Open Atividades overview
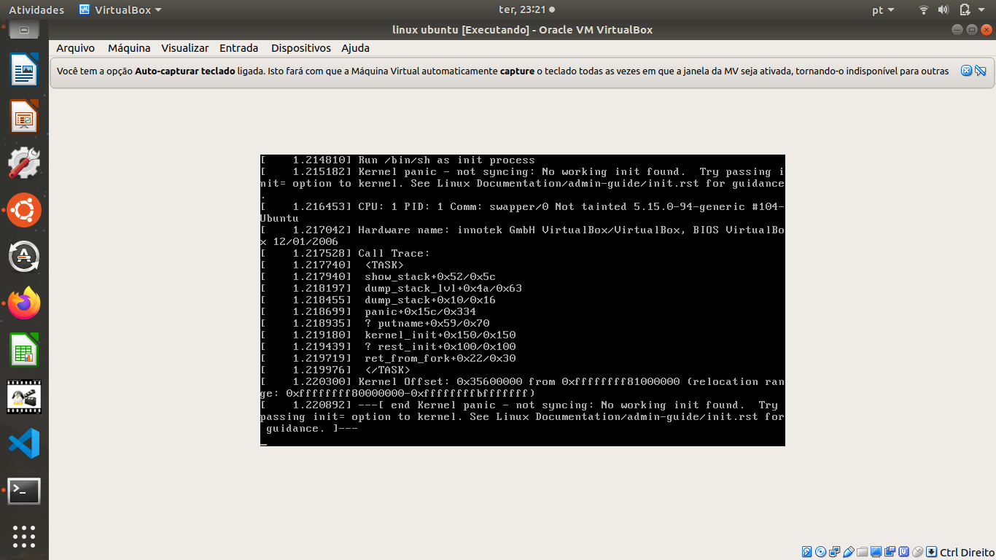Image resolution: width=996 pixels, height=560 pixels. coord(36,9)
